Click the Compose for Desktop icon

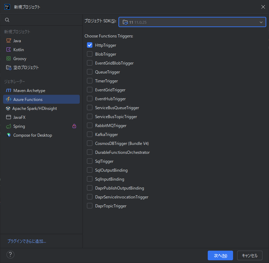[x=9, y=135]
